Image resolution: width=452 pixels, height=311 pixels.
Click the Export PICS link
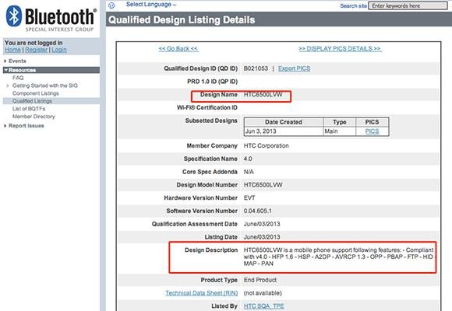click(x=294, y=68)
